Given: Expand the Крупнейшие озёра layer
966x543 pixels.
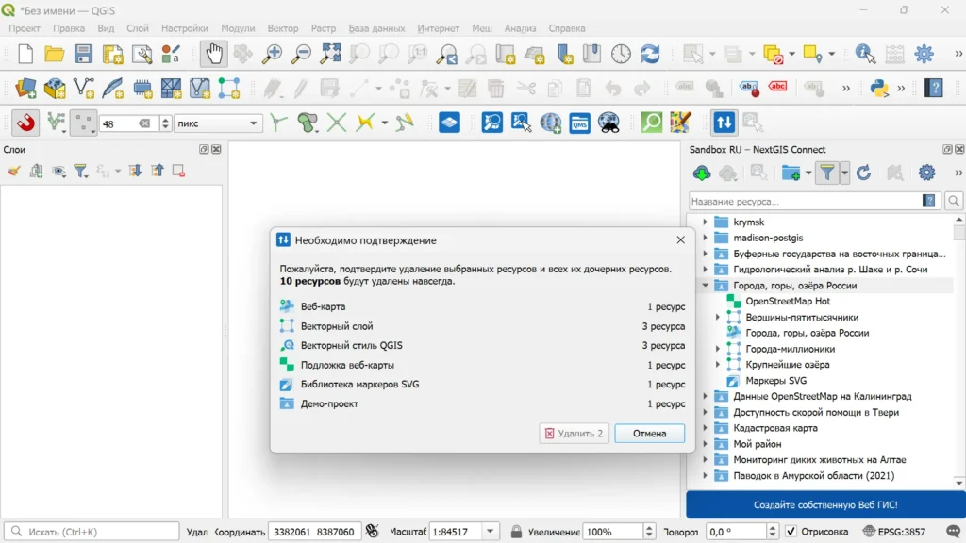Looking at the screenshot, I should point(718,365).
